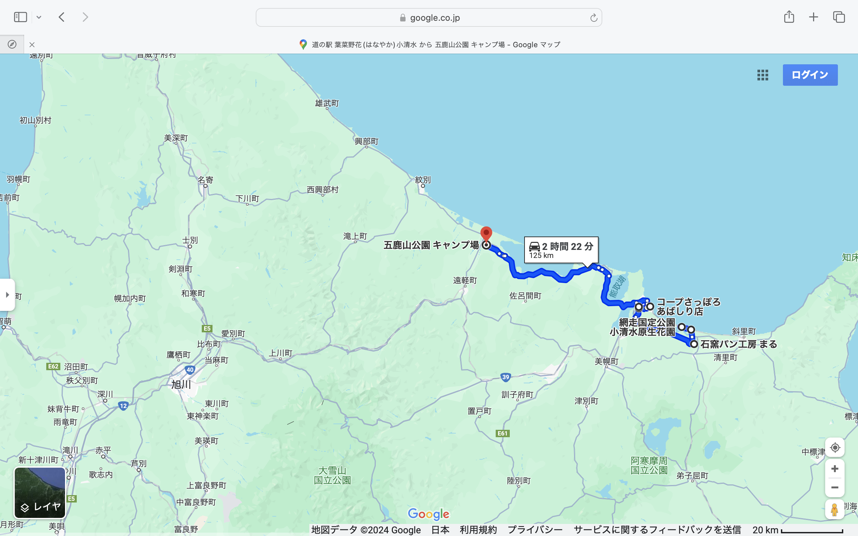The height and width of the screenshot is (536, 858).
Task: Zoom in with the plus button
Action: click(835, 469)
